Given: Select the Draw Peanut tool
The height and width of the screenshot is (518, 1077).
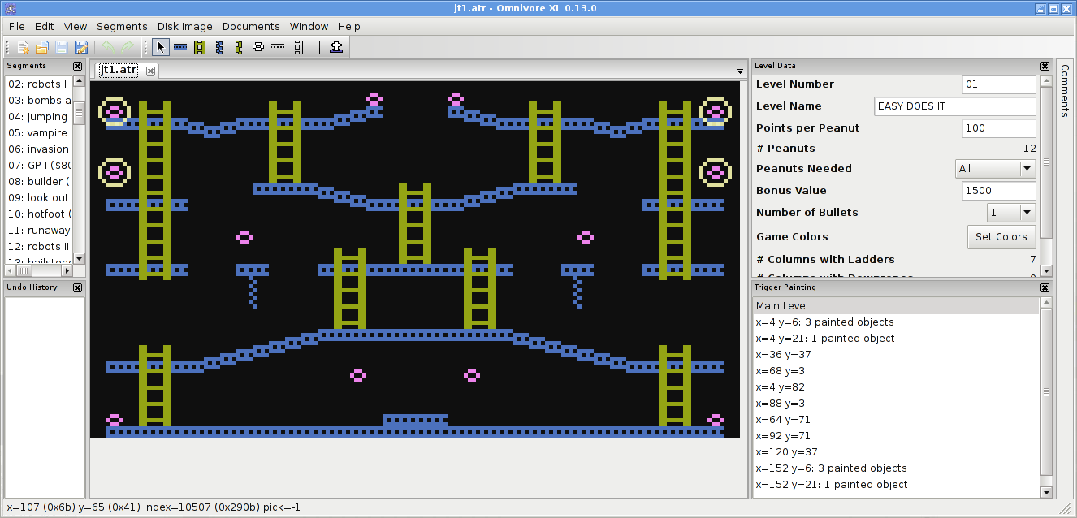Looking at the screenshot, I should 258,47.
